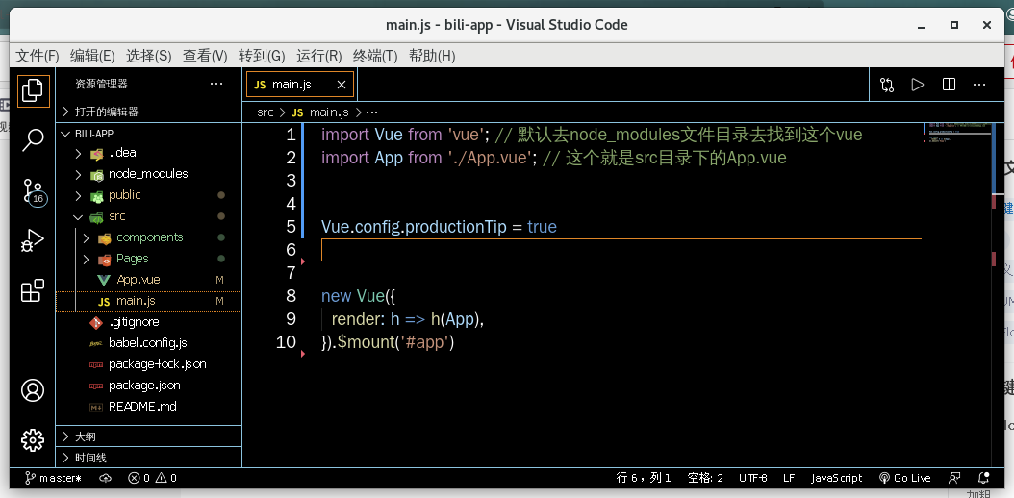
Task: Select the main.js editor tab
Action: [299, 85]
